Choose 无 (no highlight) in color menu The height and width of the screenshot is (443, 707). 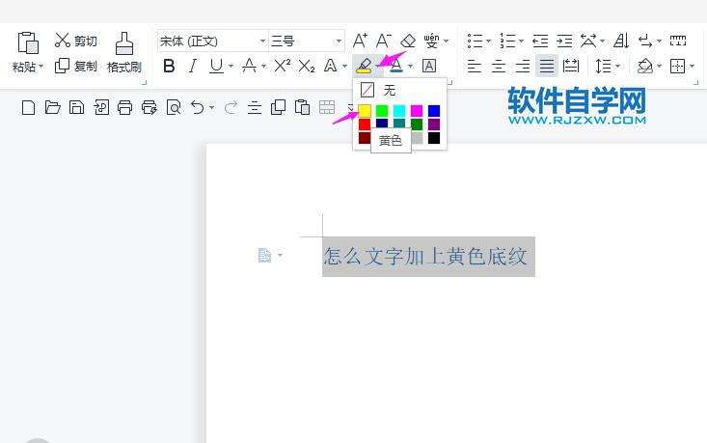tap(399, 90)
